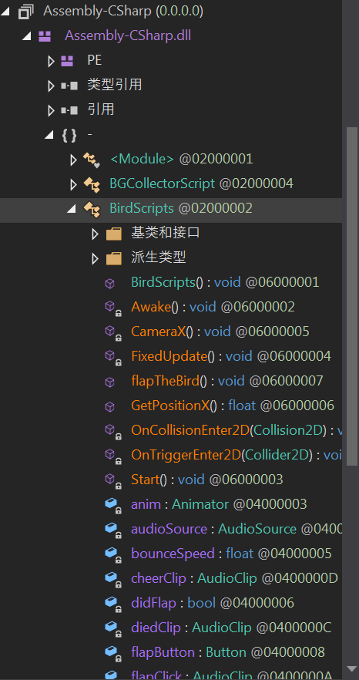Click the method icon beside FixedUpdate()
The image size is (359, 680).
tap(112, 358)
